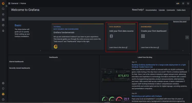Image resolution: width=192 pixels, height=103 pixels.
Task: Open the Community link
Action: [171, 10]
